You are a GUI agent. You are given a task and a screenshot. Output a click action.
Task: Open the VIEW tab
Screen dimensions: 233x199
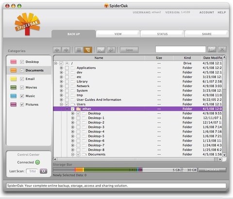coord(118,34)
